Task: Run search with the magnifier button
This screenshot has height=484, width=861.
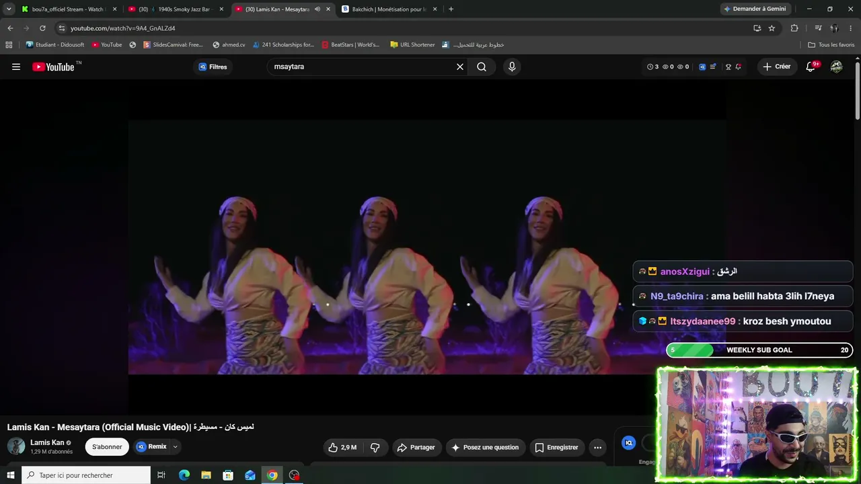Action: [482, 67]
